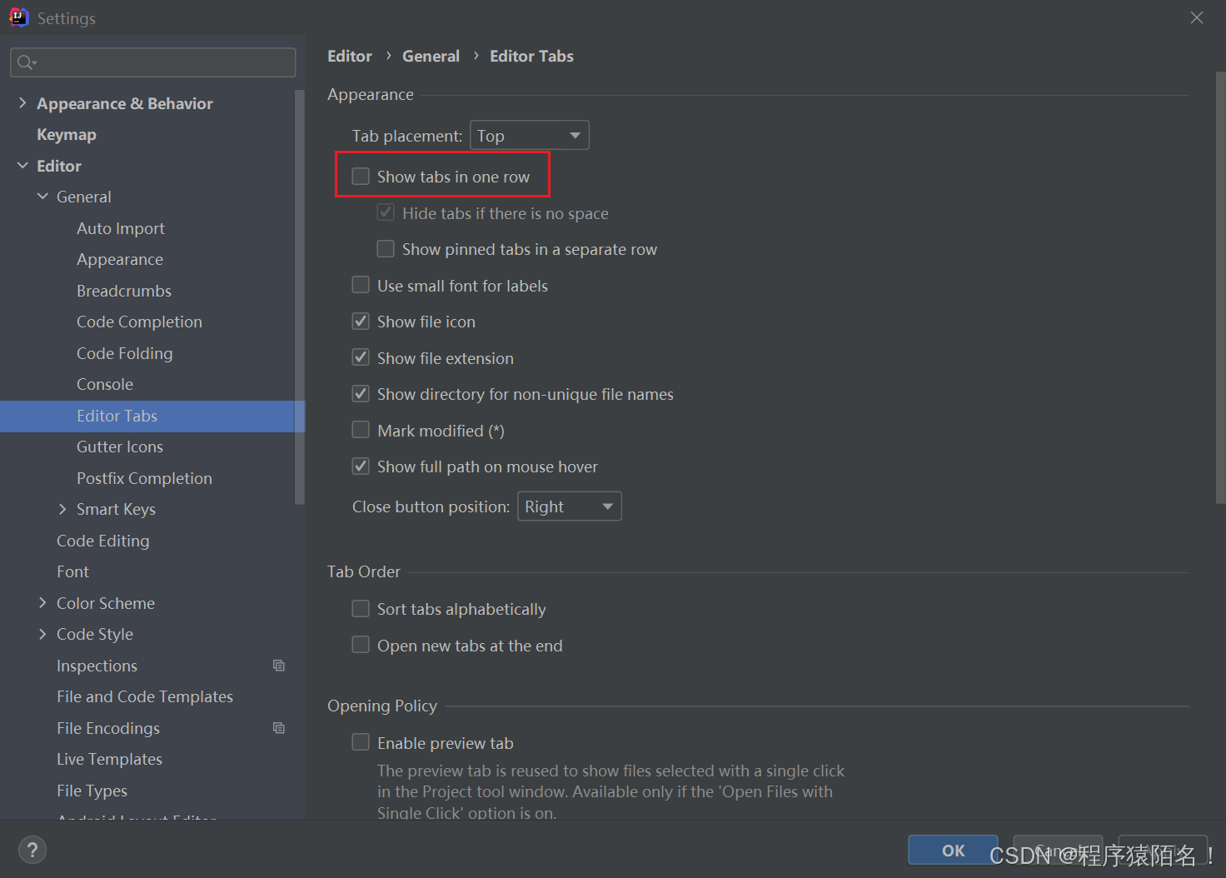
Task: Open Appearance under General
Action: 120,259
